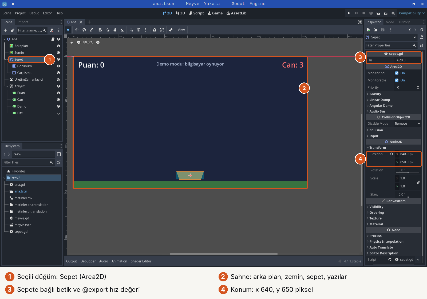Select the Ruler Mode tool
Image resolution: width=427 pixels, height=299 pixels.
(x=122, y=30)
